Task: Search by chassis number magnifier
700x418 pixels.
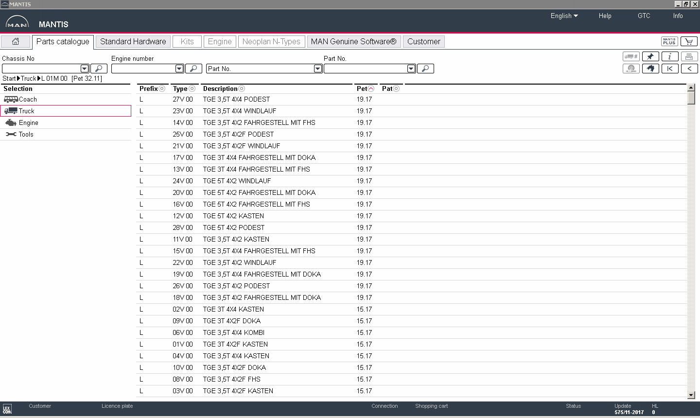Action: (99, 69)
